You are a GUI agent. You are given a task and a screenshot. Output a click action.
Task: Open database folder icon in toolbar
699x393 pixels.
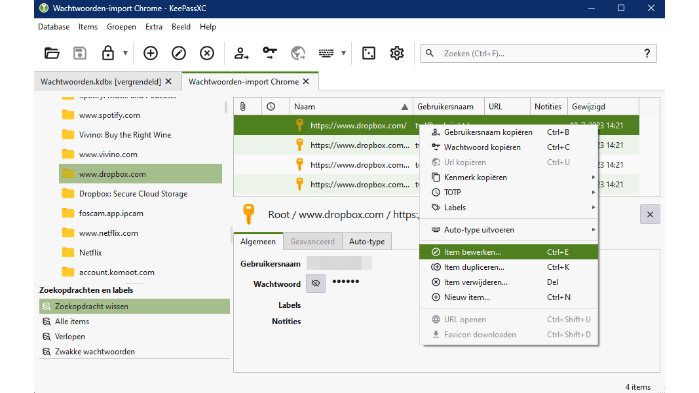pyautogui.click(x=52, y=54)
